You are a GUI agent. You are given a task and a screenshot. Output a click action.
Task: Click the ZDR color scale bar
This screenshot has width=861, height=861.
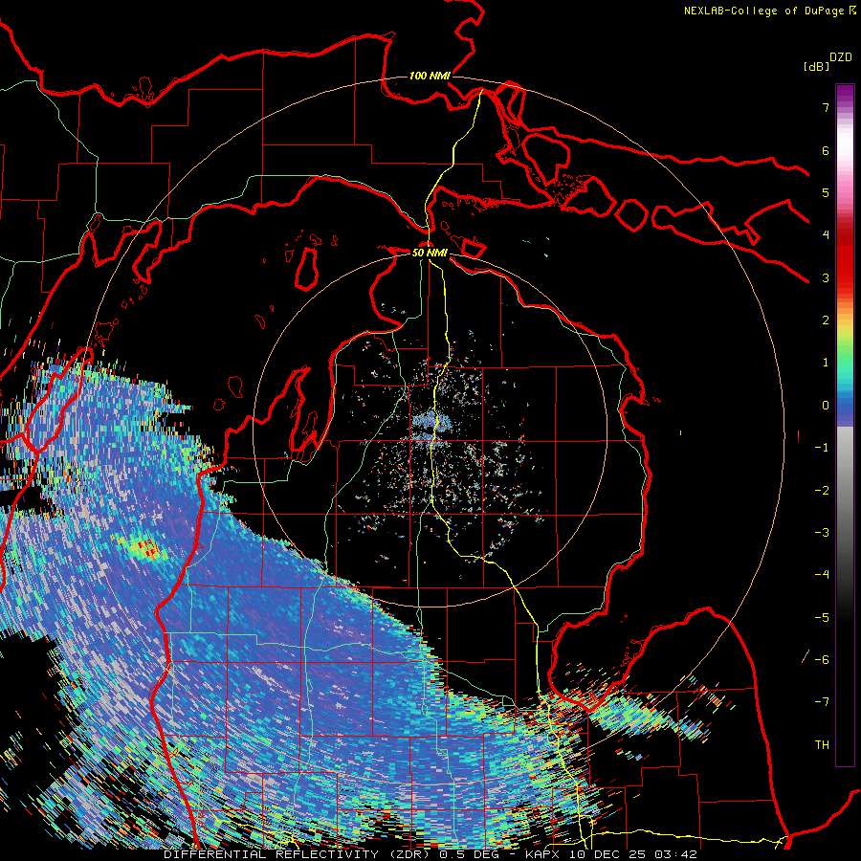click(x=845, y=425)
